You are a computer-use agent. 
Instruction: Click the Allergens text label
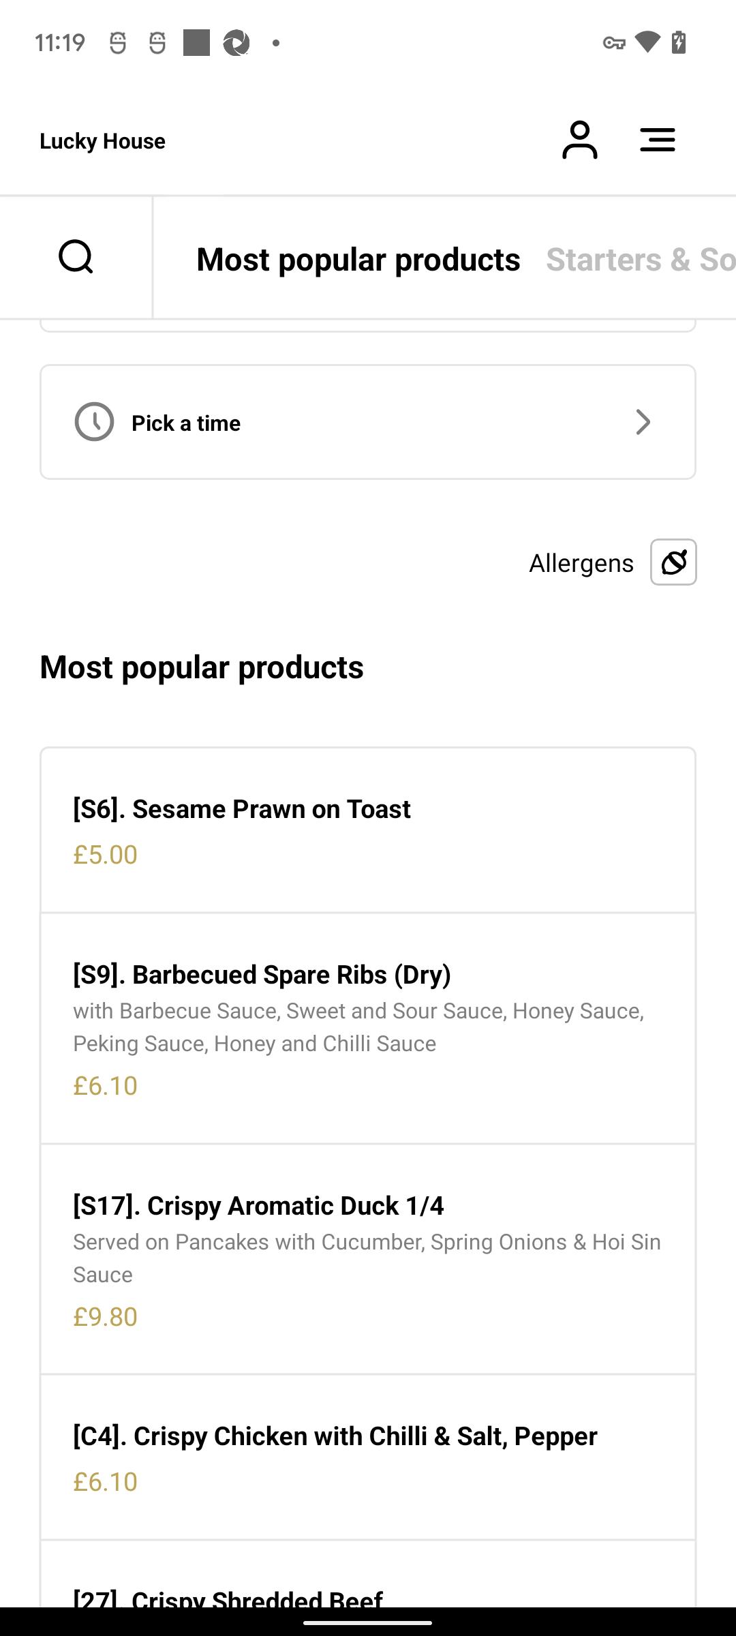[581, 563]
